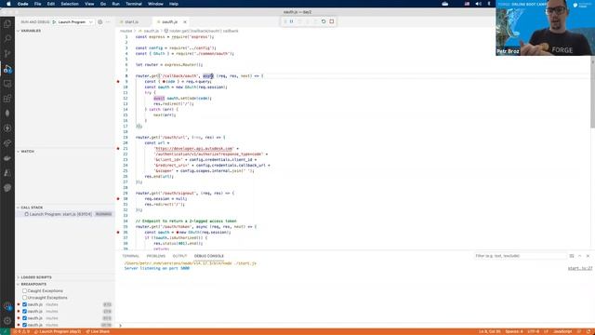Open launch.json with the gear icon

pyautogui.click(x=100, y=22)
